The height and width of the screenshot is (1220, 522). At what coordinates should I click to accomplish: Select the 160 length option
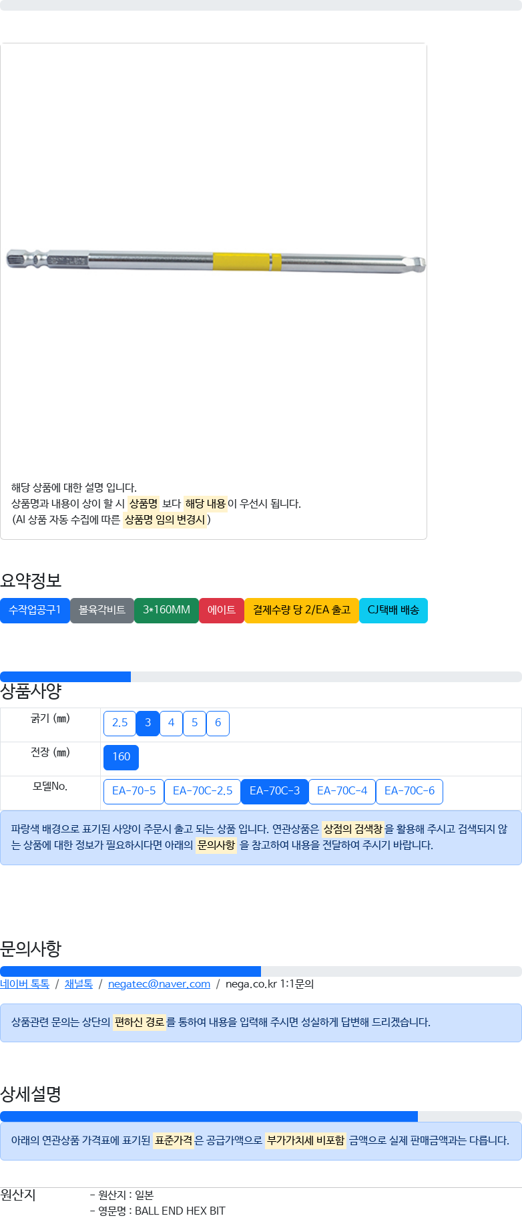(121, 757)
